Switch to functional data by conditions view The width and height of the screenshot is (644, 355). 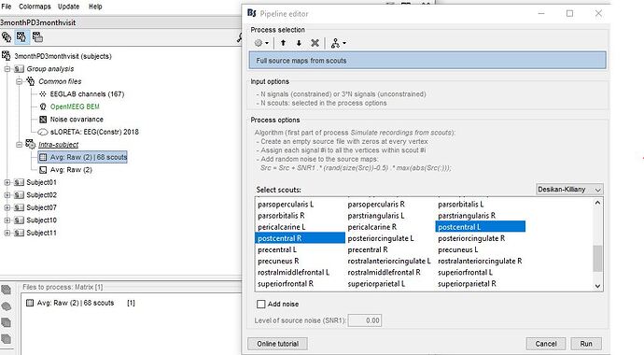37,37
